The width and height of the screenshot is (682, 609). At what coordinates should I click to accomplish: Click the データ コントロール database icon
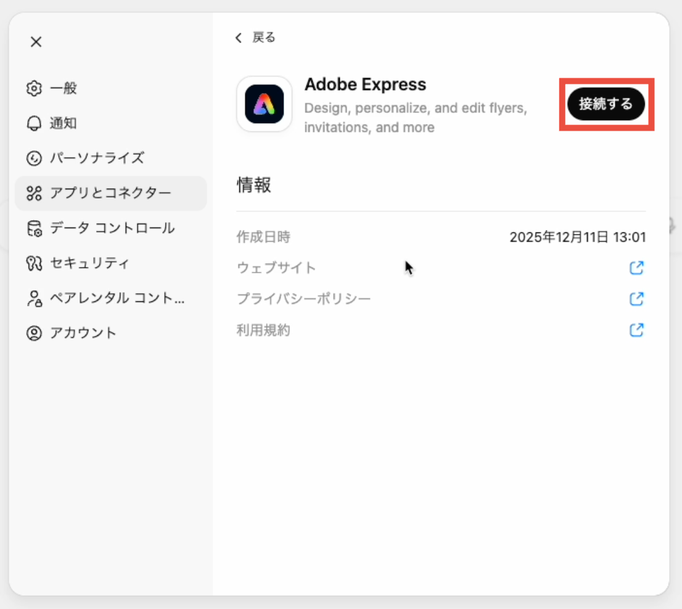(34, 229)
